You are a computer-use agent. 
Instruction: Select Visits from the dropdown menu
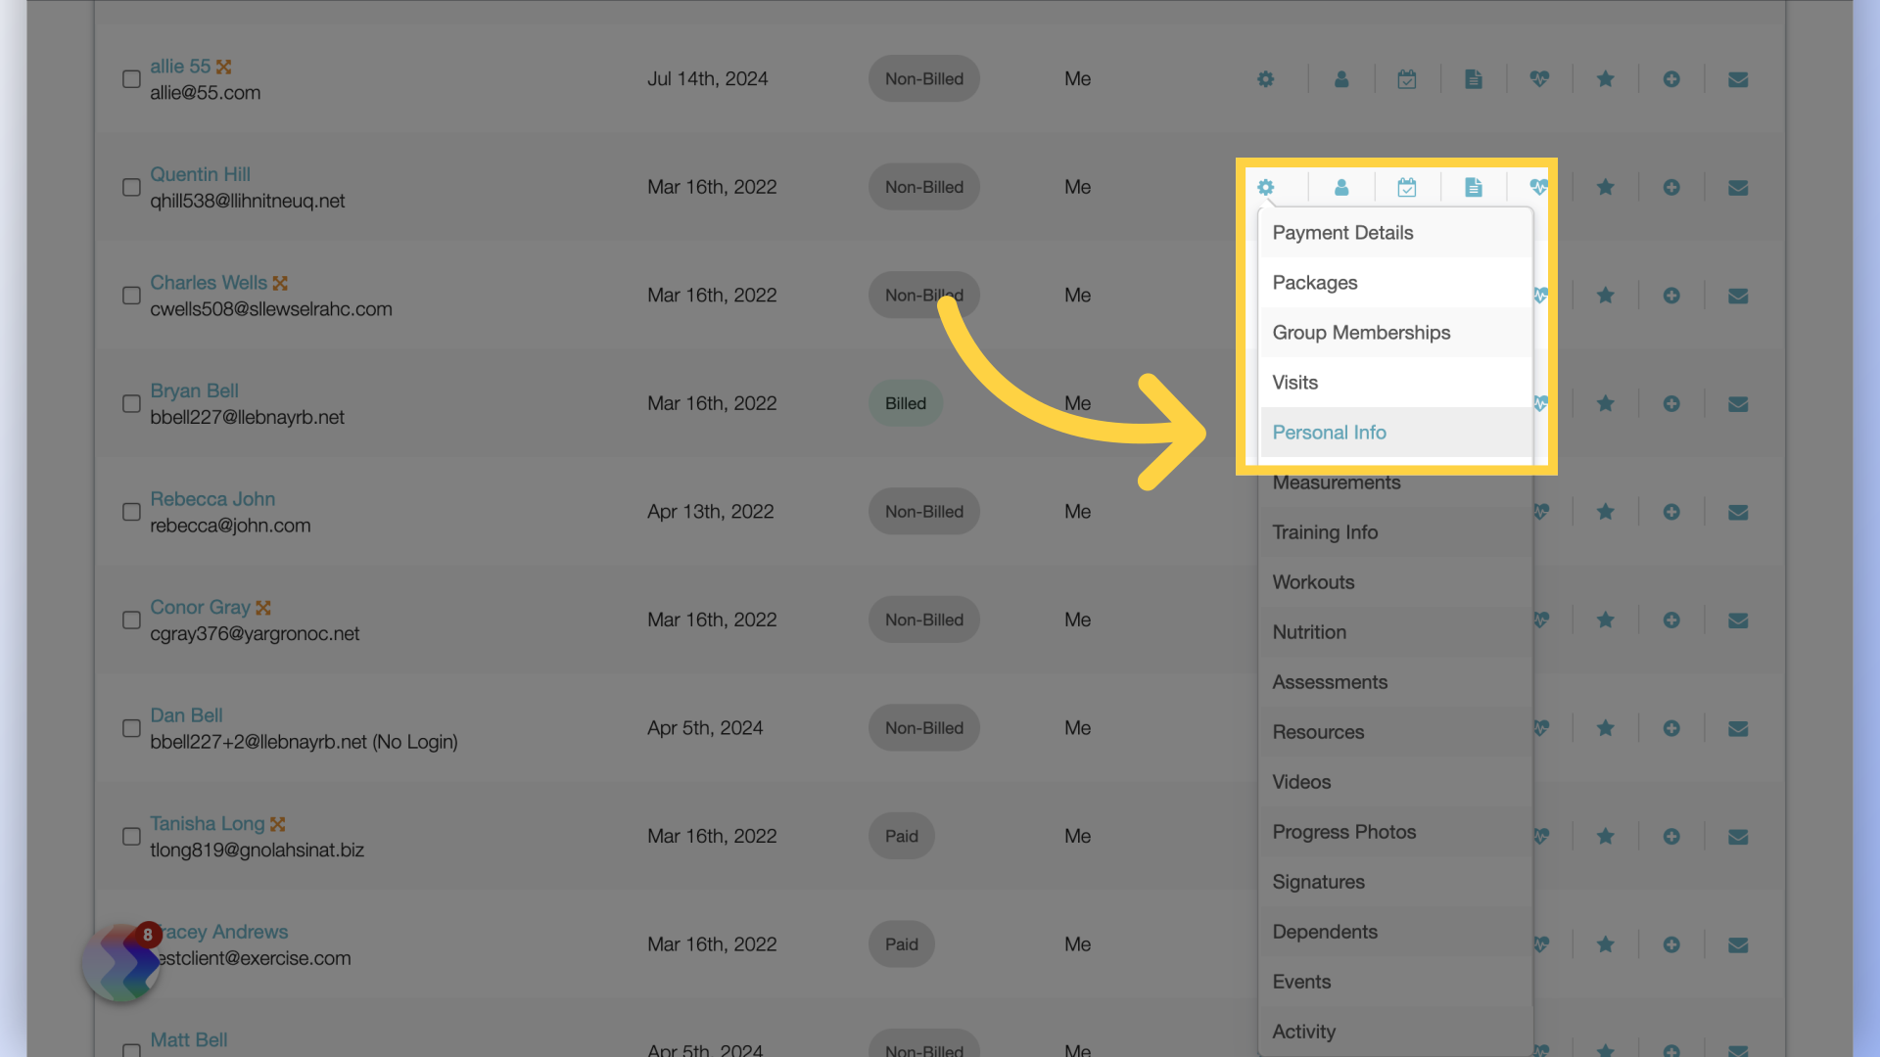(1293, 381)
